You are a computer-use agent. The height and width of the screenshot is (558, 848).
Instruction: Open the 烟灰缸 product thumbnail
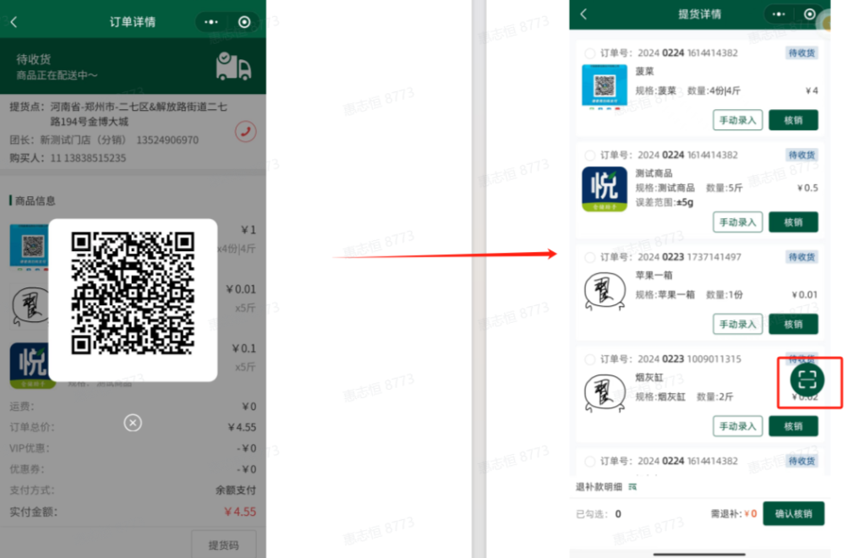605,393
